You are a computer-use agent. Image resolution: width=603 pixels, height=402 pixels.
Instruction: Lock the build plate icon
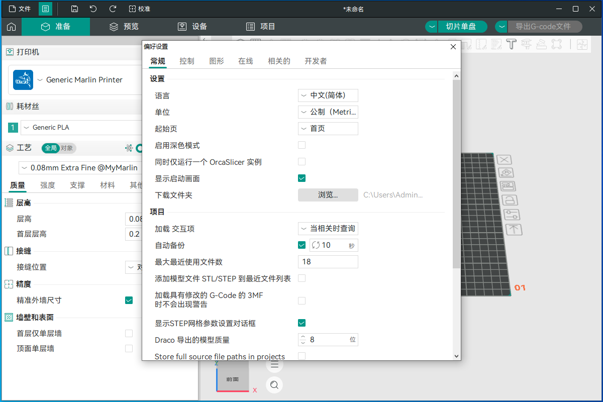(510, 200)
